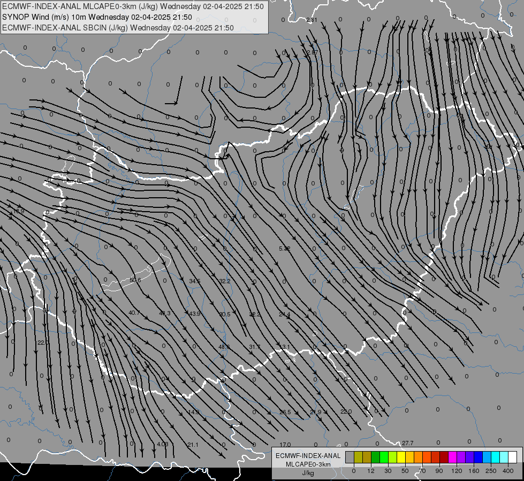Click the indigo violet legend swatch

[x=470, y=457]
